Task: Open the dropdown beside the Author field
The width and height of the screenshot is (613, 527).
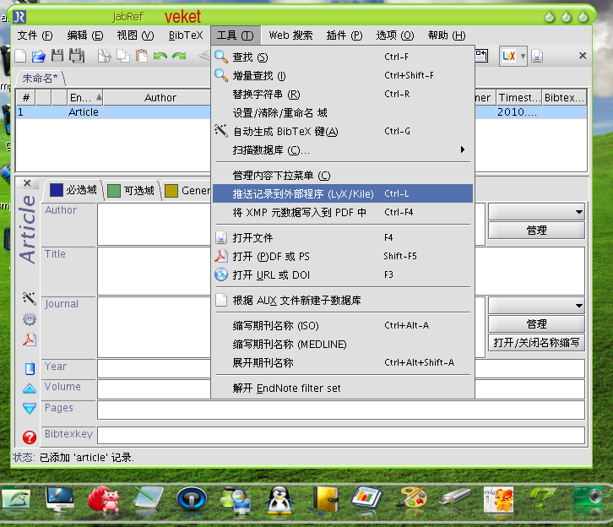Action: 536,211
